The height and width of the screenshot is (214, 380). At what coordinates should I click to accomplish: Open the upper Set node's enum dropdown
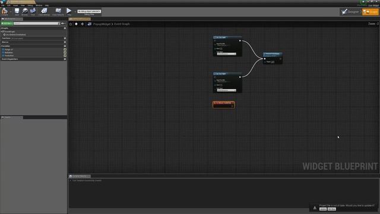[x=226, y=54]
